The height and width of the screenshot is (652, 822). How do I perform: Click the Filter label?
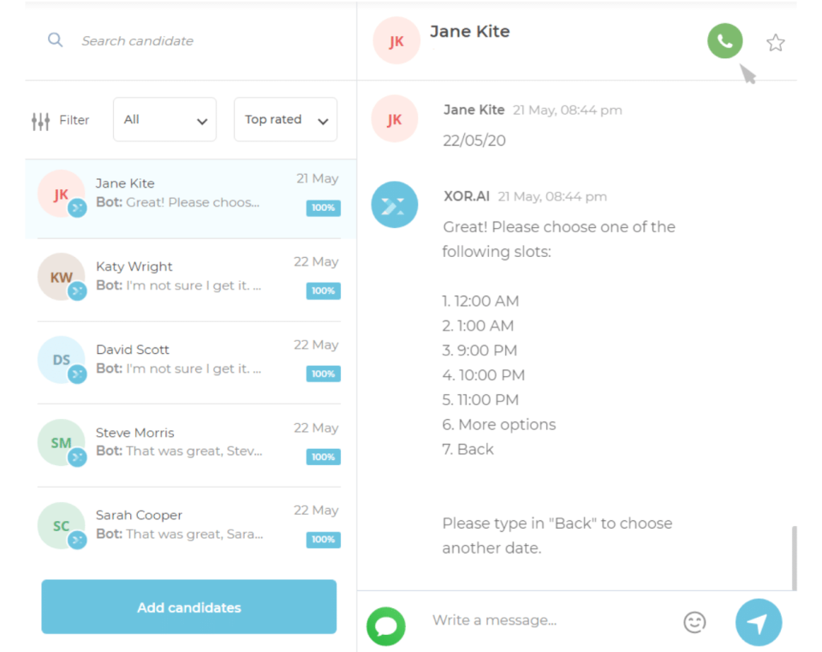click(74, 120)
